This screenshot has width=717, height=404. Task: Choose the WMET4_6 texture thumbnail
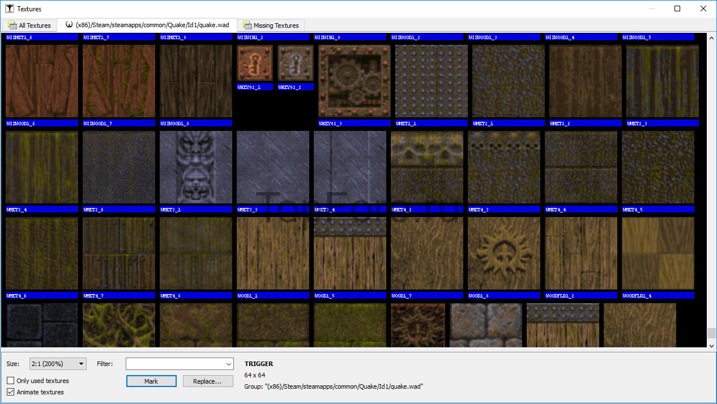(x=42, y=253)
